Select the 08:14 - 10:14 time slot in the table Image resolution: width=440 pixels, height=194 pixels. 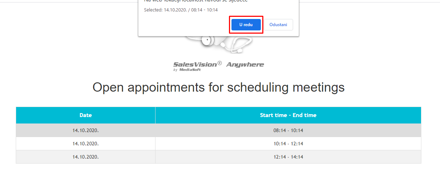pyautogui.click(x=288, y=131)
